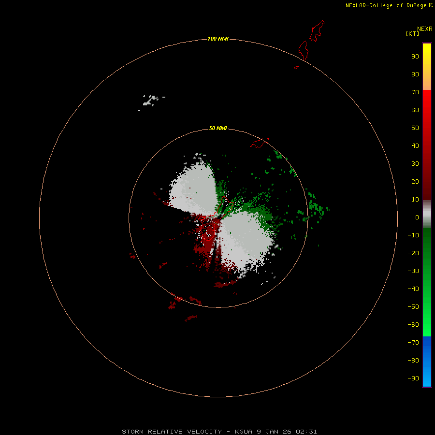Click the red island outline on 50 NMI ring

[x=260, y=143]
